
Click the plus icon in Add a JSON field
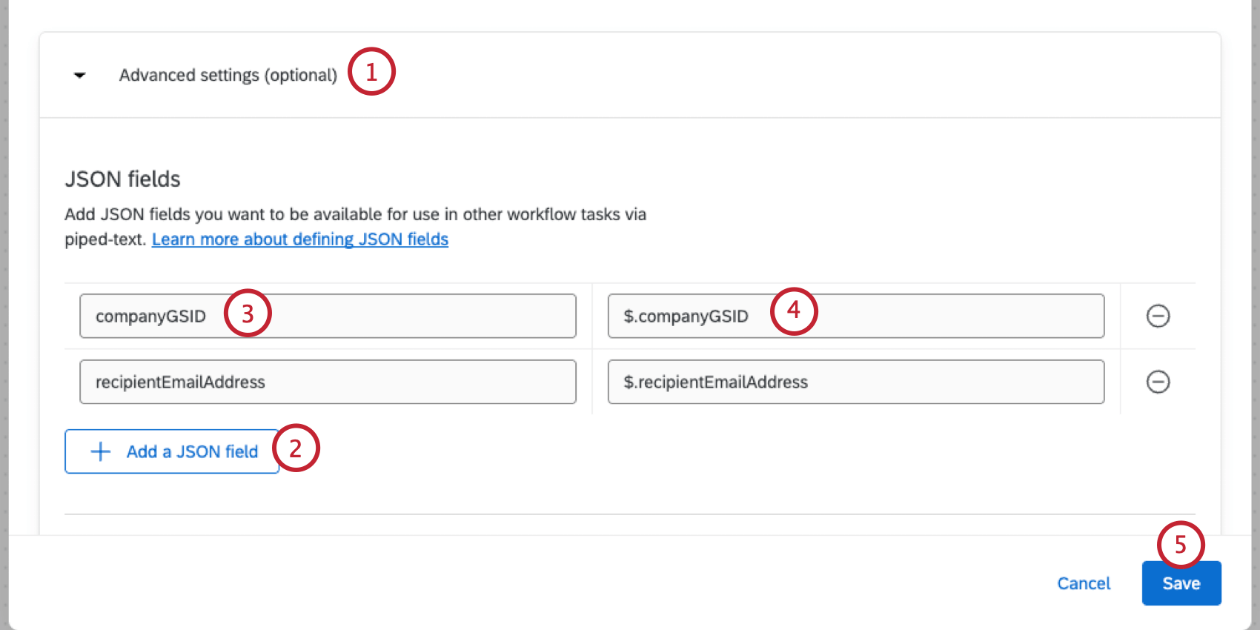[100, 451]
